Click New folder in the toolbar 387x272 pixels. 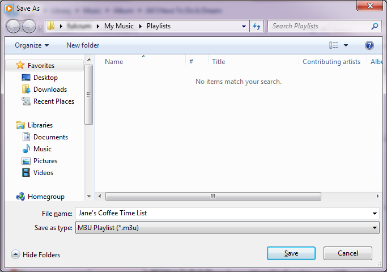coord(83,45)
